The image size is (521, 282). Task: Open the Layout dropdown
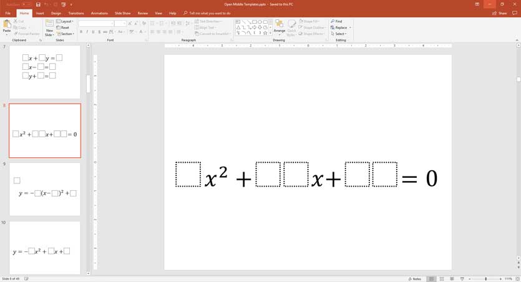point(65,21)
